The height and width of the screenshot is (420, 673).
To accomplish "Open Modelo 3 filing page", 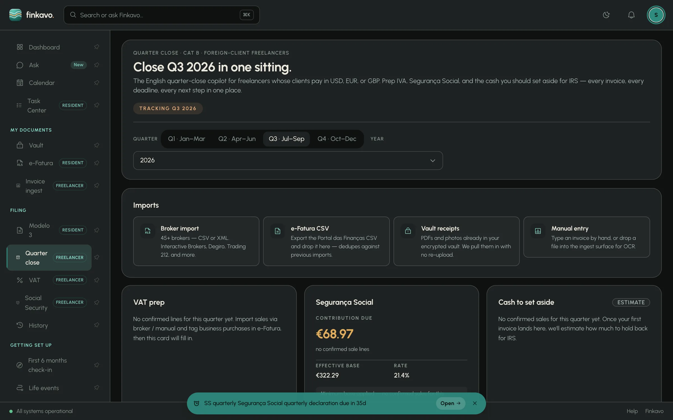I will (x=49, y=230).
